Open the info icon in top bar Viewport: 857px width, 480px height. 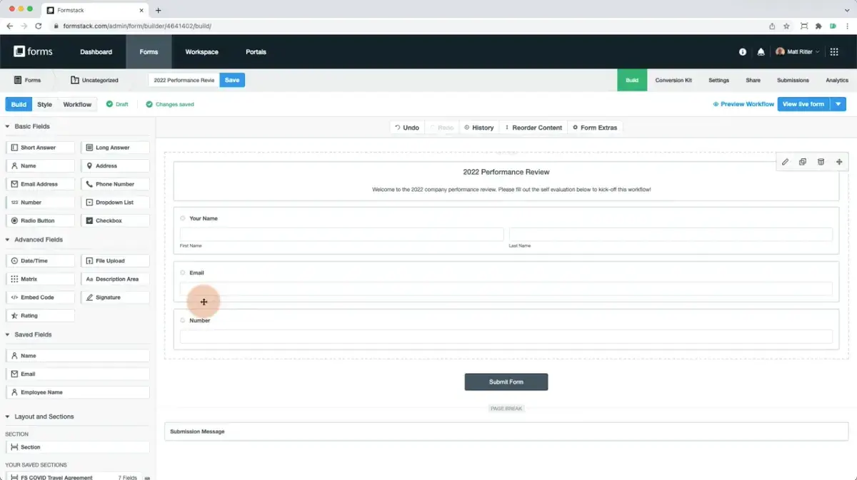743,52
